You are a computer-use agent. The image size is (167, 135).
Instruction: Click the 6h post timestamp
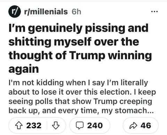pyautogui.click(x=76, y=12)
